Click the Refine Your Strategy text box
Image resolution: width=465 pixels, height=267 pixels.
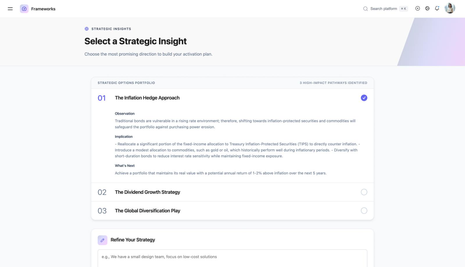coord(231,257)
